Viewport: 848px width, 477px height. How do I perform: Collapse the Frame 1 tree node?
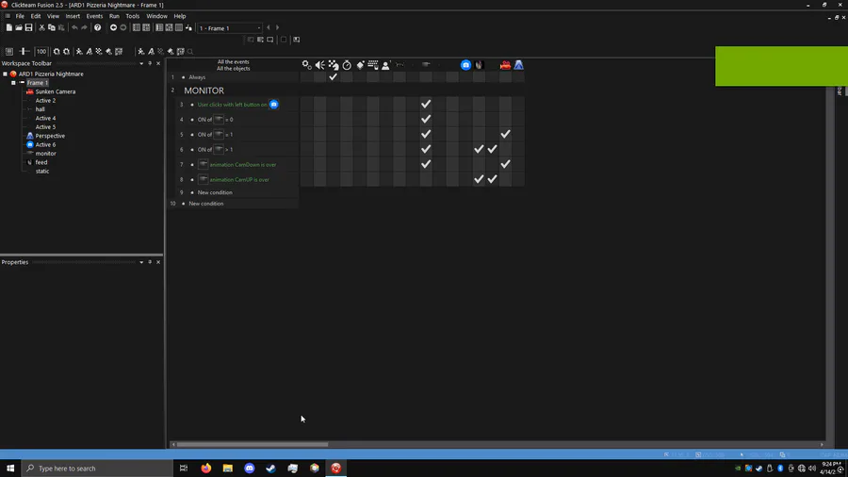pyautogui.click(x=13, y=83)
